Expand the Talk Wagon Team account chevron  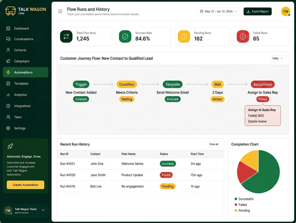tap(43, 210)
